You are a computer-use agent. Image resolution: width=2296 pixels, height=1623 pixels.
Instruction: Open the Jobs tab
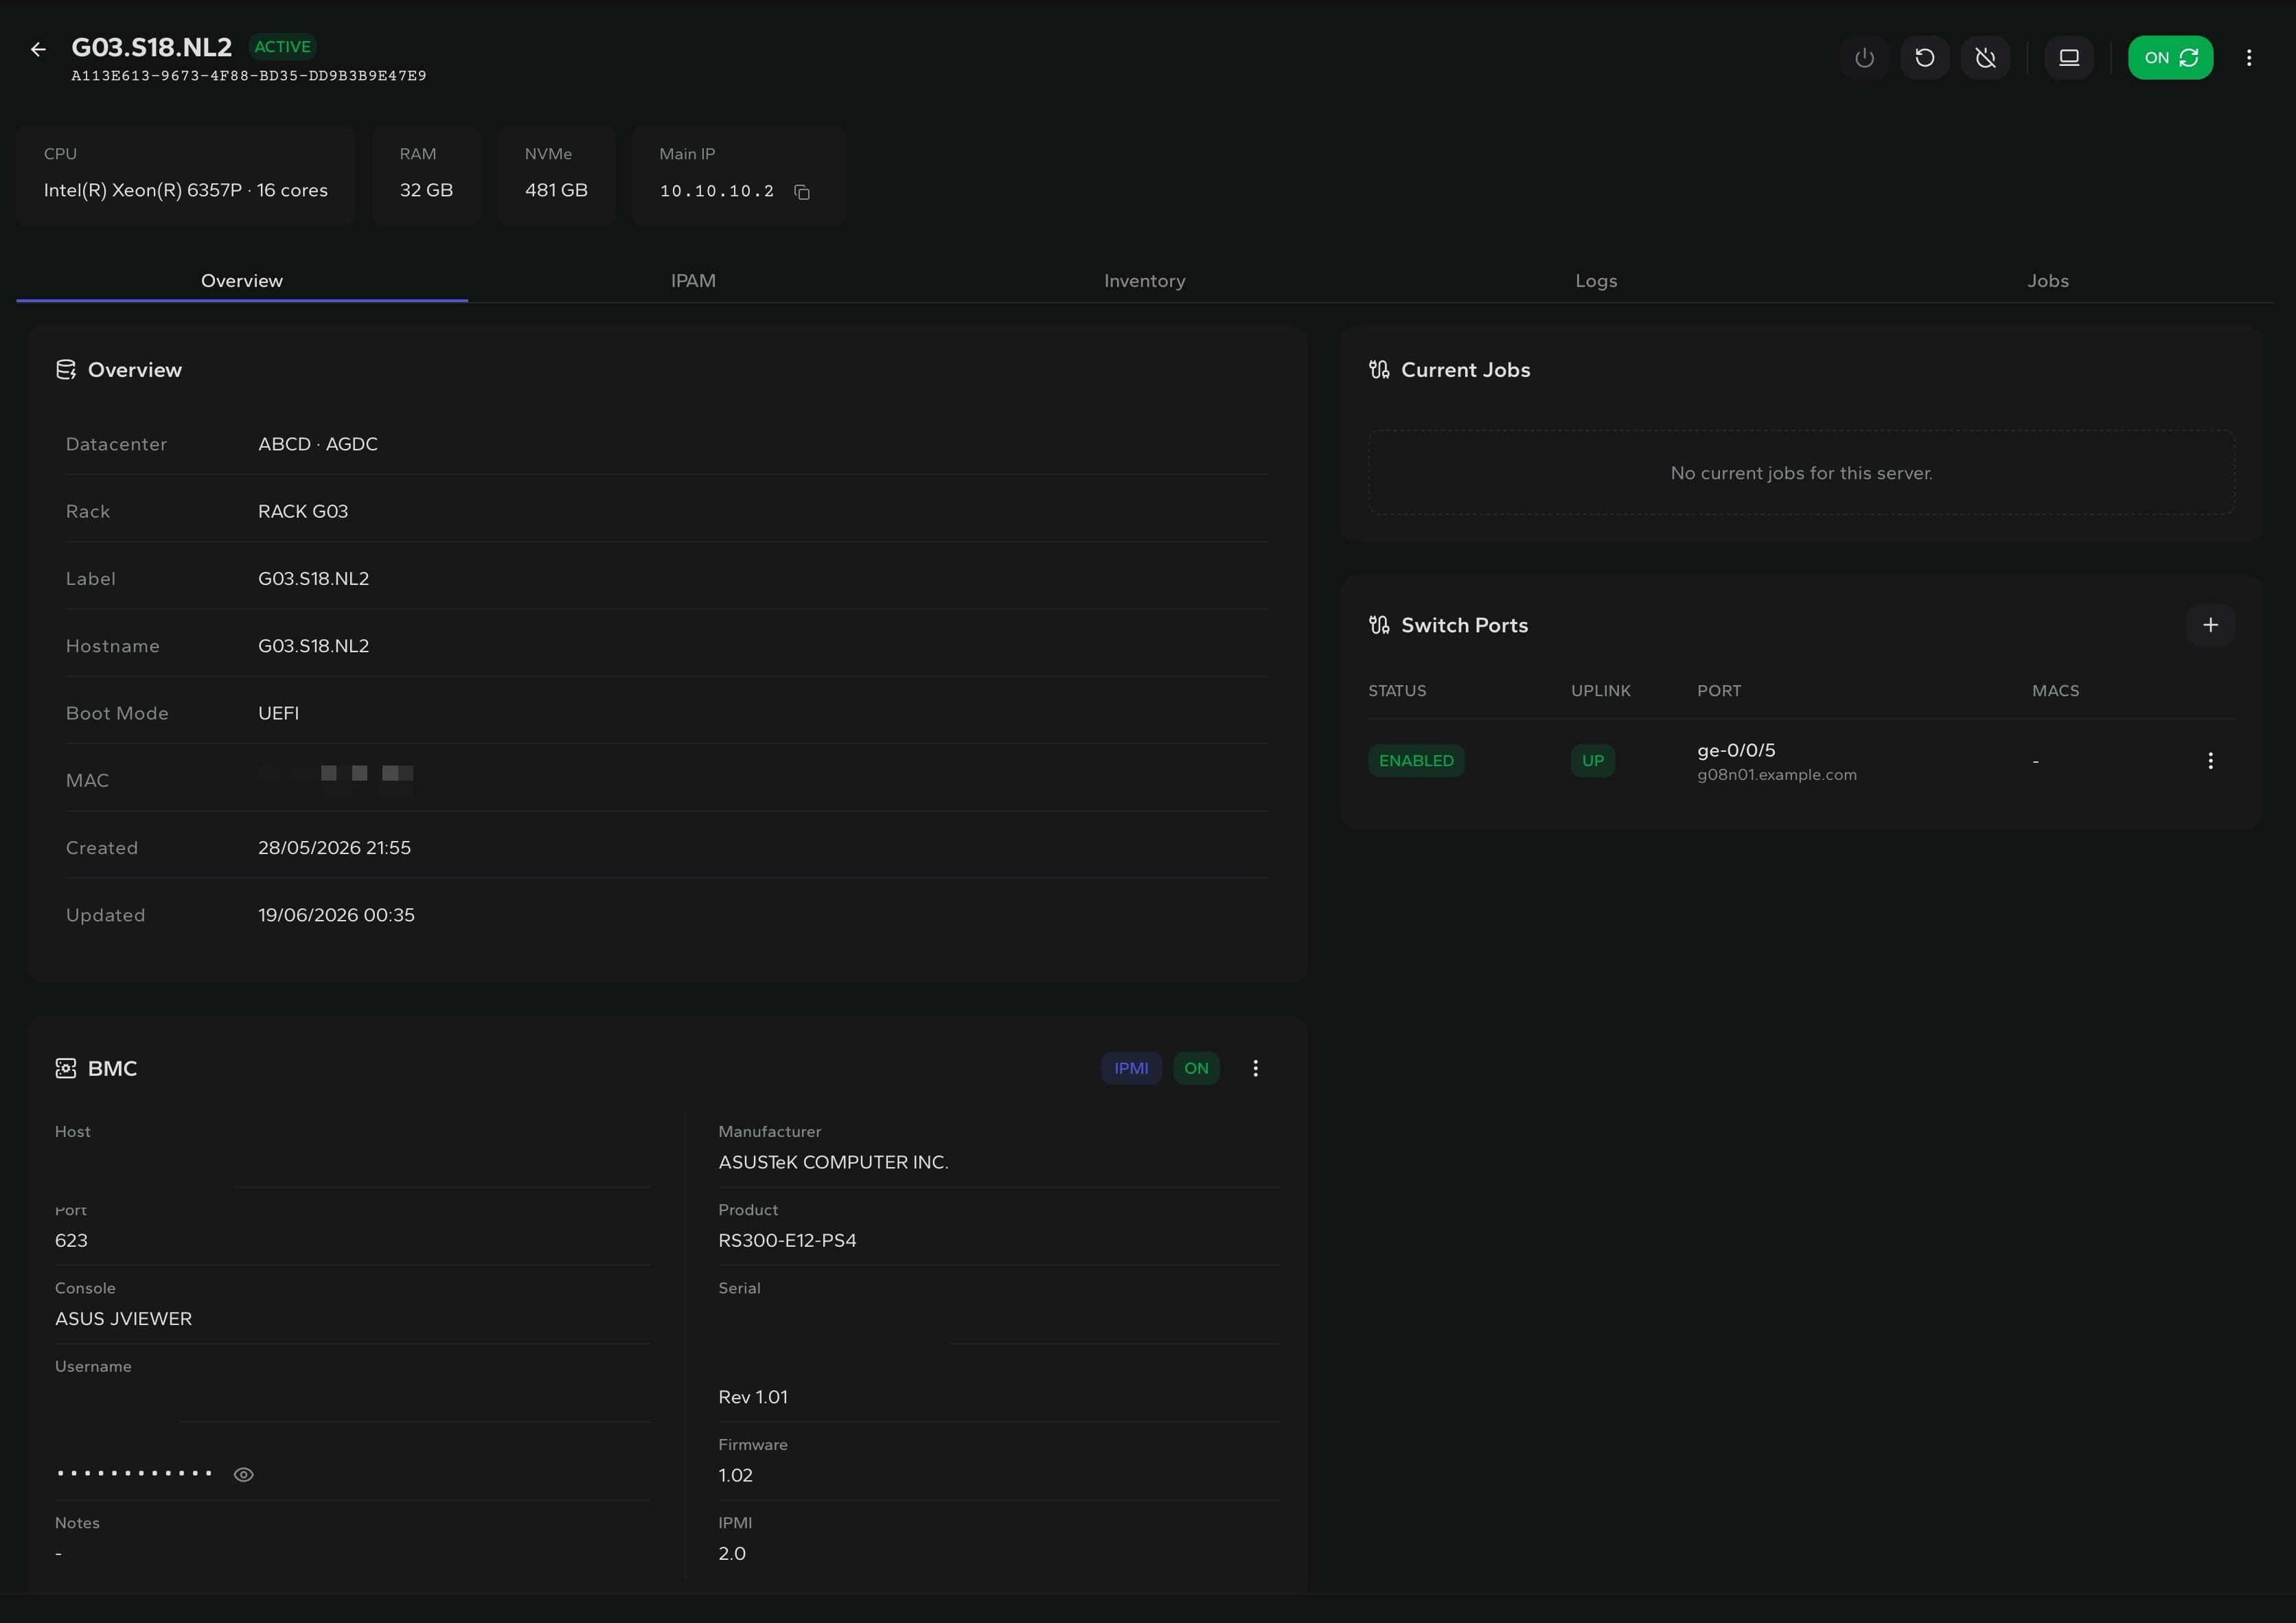point(2048,280)
